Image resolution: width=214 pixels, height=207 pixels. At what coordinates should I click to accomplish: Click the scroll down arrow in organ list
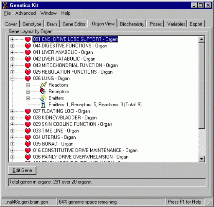point(201,159)
